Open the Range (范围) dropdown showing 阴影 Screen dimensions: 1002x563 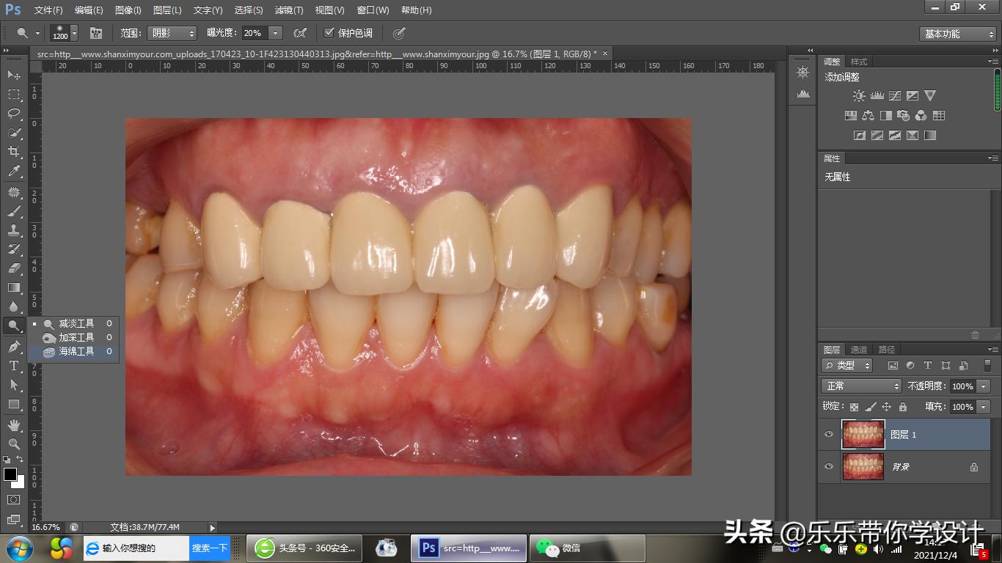coord(172,34)
